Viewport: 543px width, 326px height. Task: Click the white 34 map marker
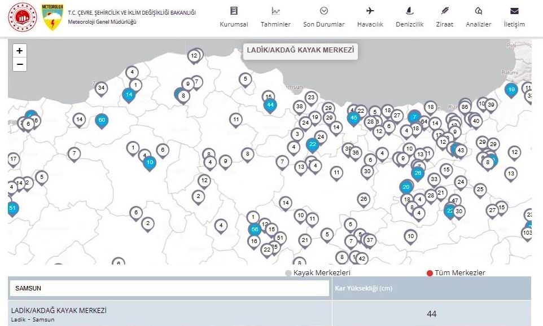pyautogui.click(x=101, y=88)
